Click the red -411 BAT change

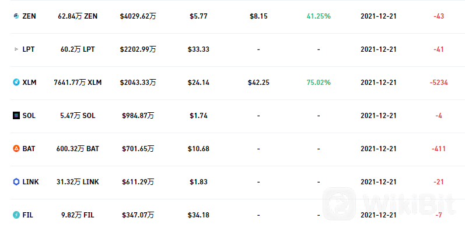pos(439,149)
